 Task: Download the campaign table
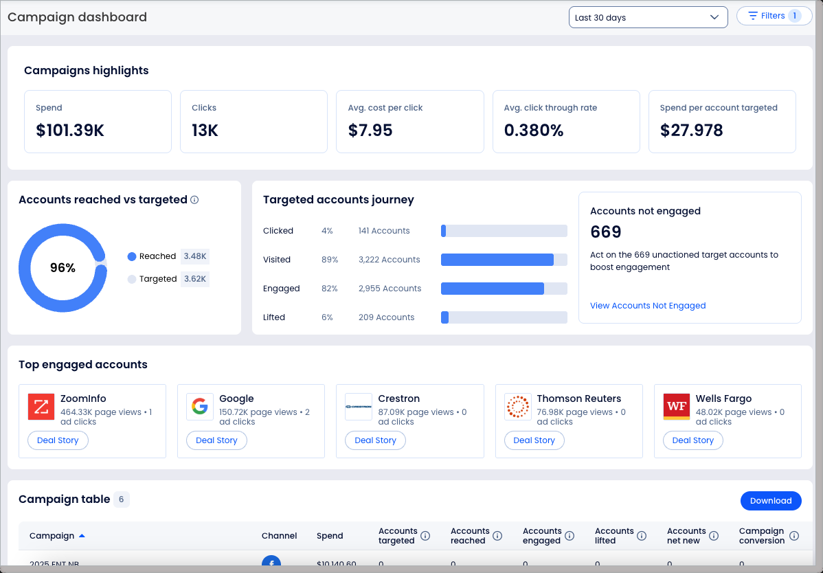[x=771, y=501]
